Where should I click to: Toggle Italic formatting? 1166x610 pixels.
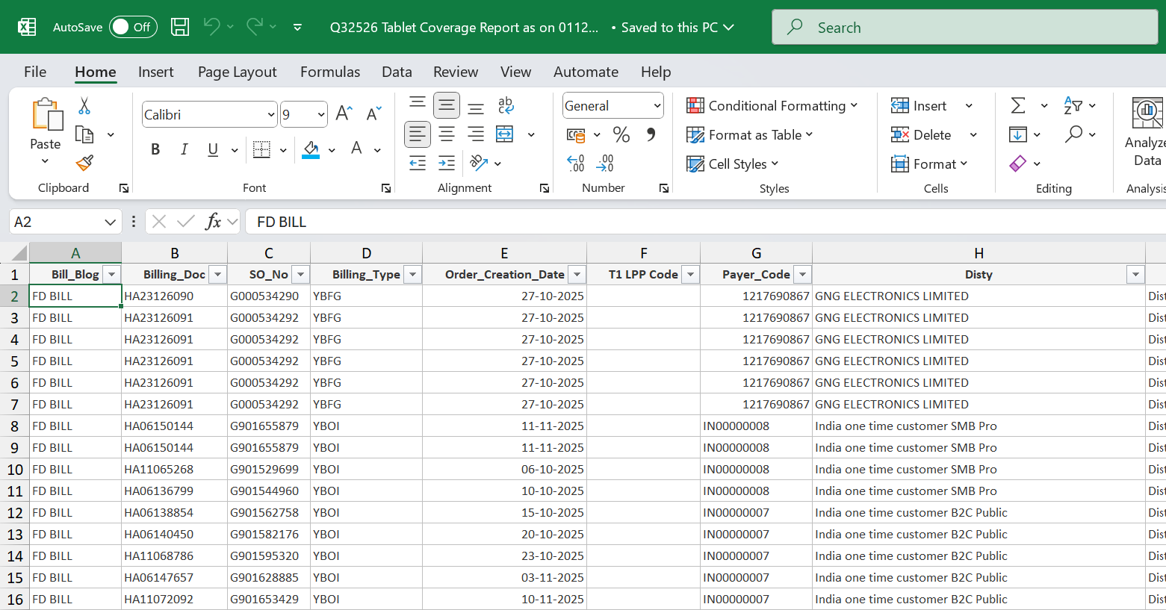pos(184,149)
